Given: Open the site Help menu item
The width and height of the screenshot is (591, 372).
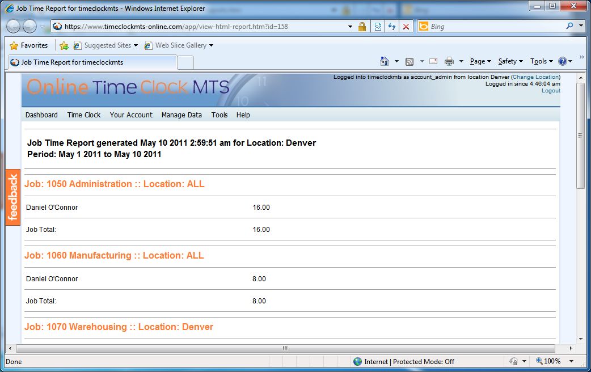Looking at the screenshot, I should [243, 115].
